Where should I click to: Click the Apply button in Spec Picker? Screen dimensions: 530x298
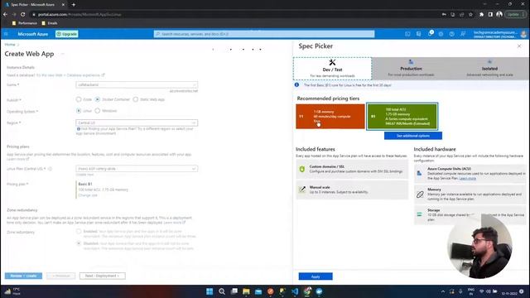pos(316,276)
